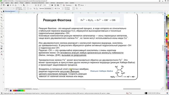Viewport: 169px width, 95px height.
Task: Toggle full-screen preview icon
Action: [52, 5]
